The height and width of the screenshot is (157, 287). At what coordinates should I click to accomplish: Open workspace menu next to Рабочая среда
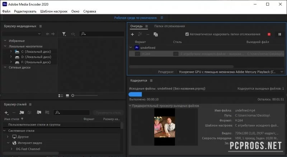(x=162, y=18)
